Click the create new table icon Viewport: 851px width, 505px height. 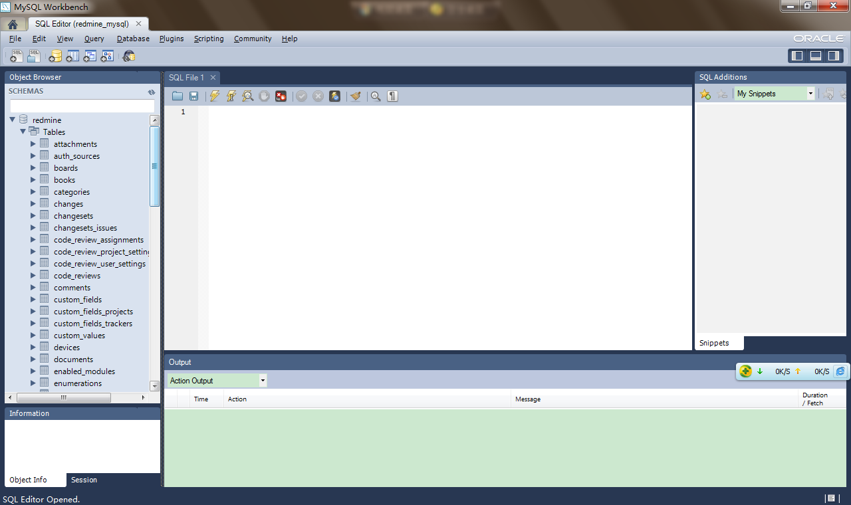72,56
